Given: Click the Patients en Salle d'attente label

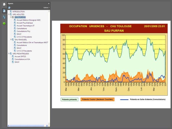Looking at the screenshot, I should pos(148,99).
